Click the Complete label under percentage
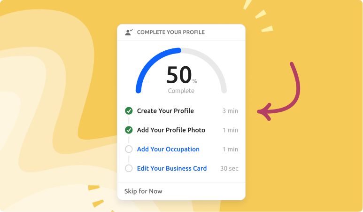This screenshot has width=363, height=212. [x=181, y=91]
